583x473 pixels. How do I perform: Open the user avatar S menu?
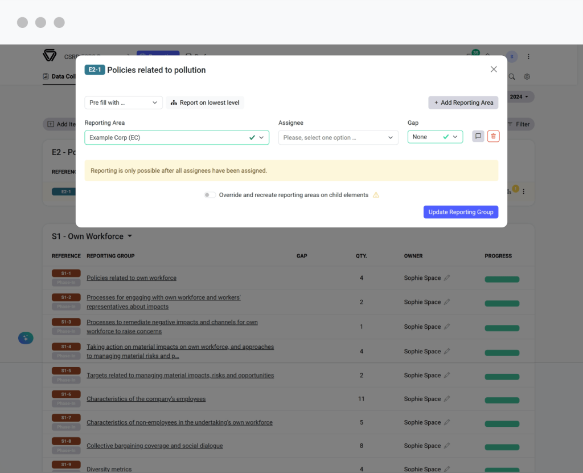tap(512, 56)
